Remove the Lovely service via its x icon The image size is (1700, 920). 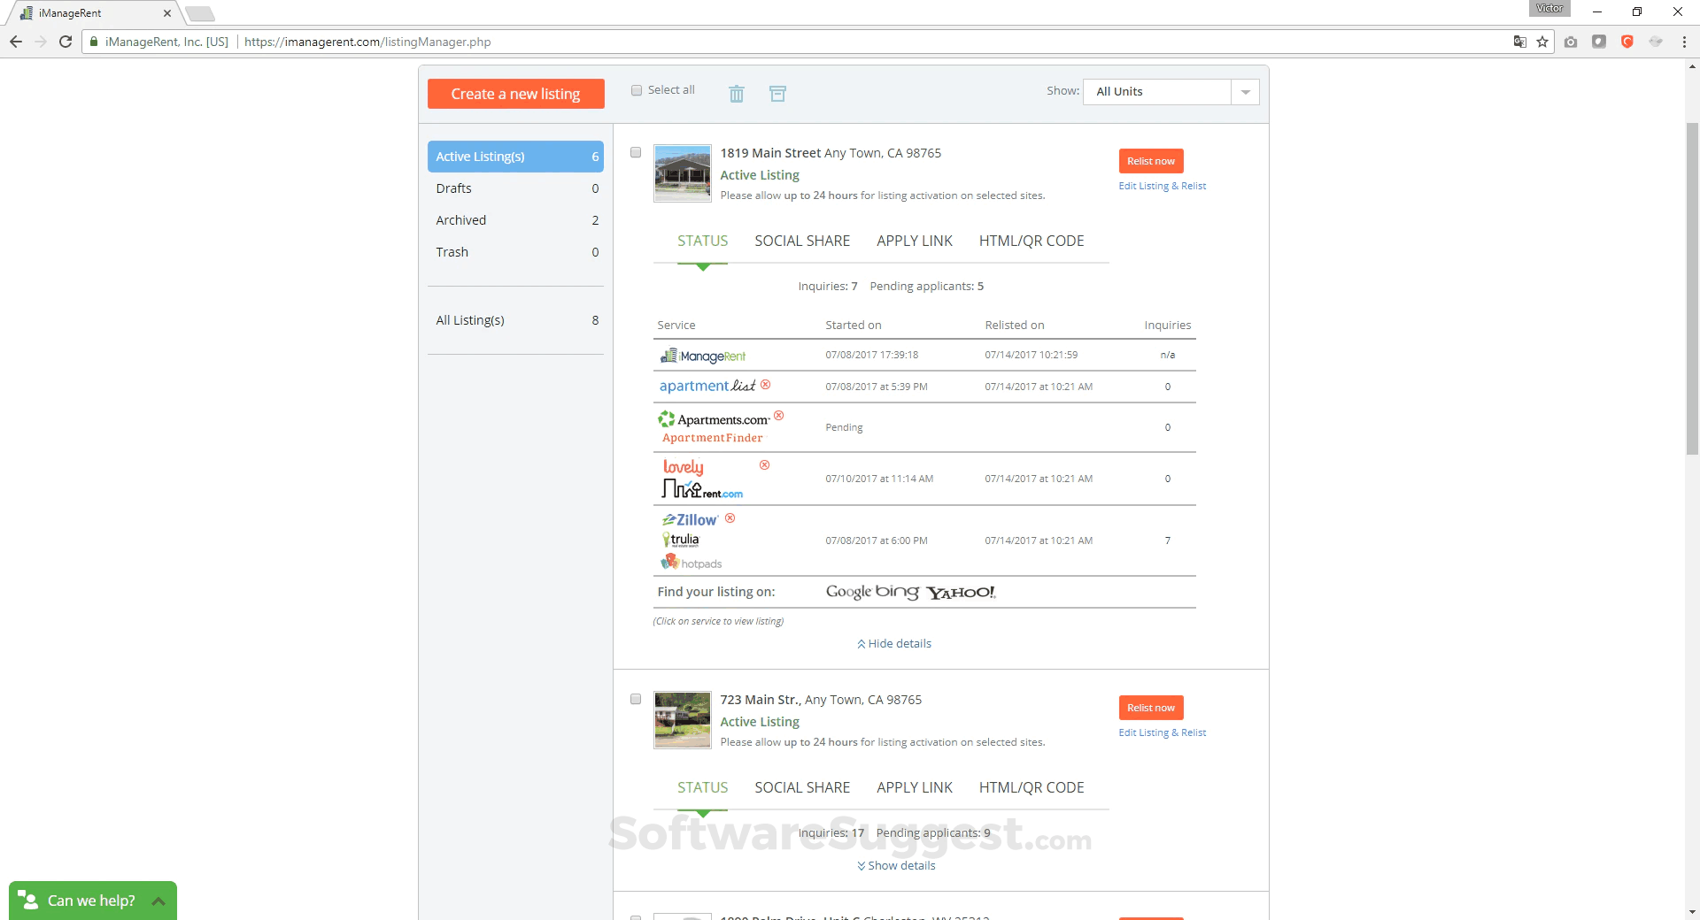point(764,464)
